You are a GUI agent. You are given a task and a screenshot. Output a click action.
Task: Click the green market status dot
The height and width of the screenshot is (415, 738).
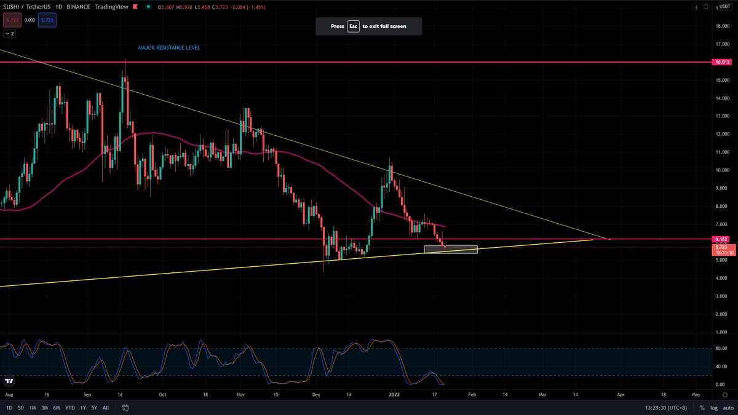pyautogui.click(x=148, y=7)
